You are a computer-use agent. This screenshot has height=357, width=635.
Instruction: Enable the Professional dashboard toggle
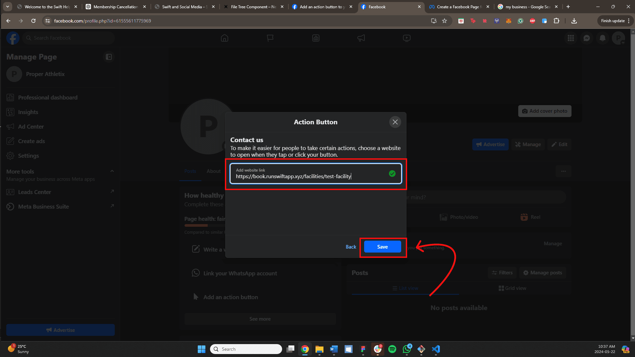coord(48,97)
